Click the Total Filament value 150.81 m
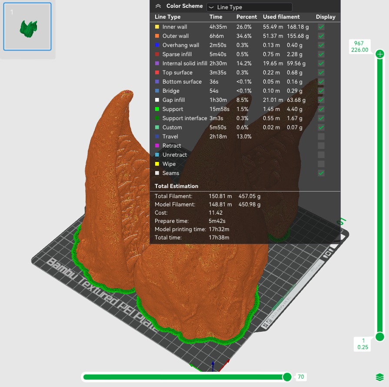Screen dimensions: 389x387 pyautogui.click(x=220, y=196)
